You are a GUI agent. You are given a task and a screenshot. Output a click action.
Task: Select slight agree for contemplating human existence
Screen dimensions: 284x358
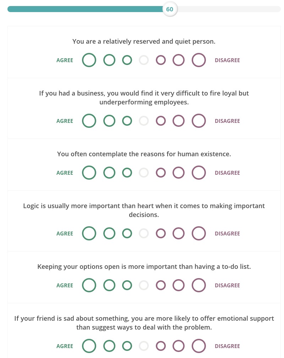click(x=127, y=173)
